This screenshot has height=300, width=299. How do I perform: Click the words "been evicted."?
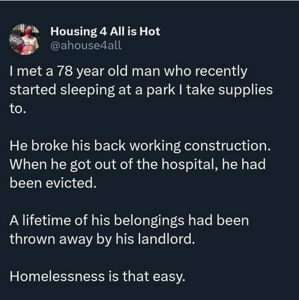point(53,183)
